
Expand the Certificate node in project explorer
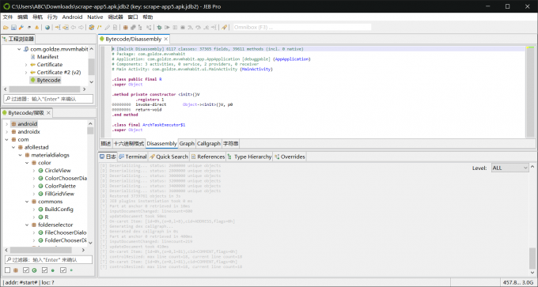[26, 65]
